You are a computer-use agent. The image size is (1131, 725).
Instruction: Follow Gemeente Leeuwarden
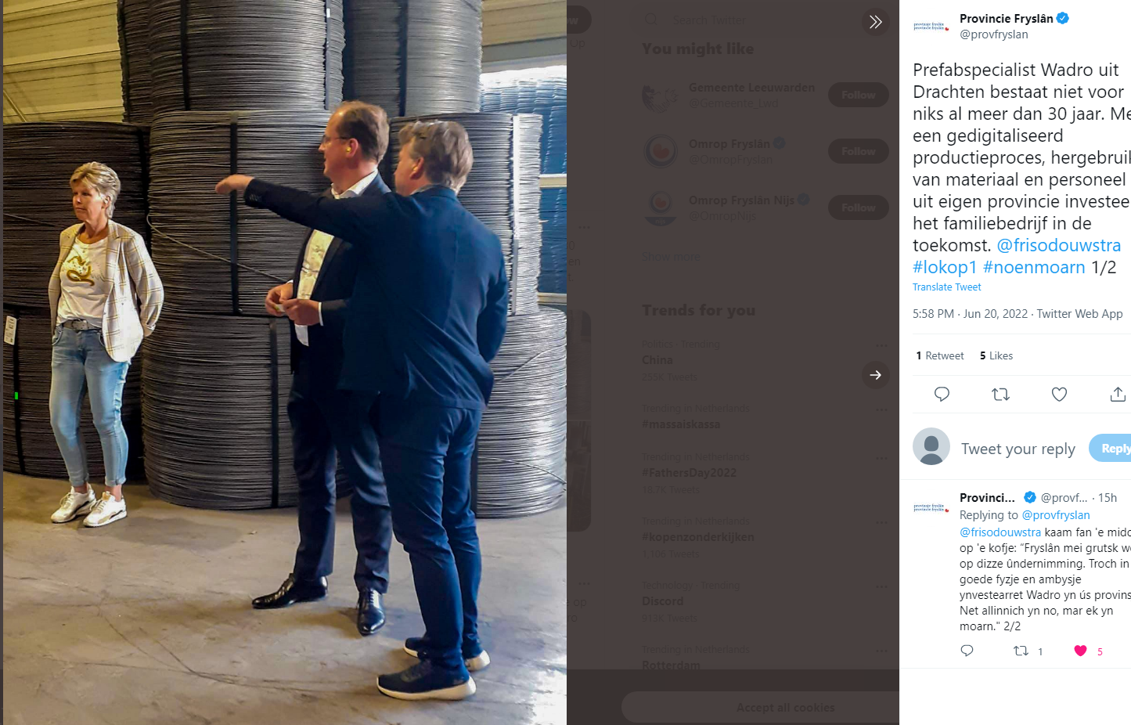click(859, 95)
